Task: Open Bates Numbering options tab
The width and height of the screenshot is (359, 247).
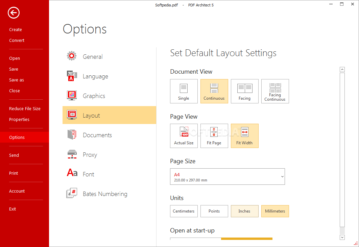Action: (x=109, y=194)
